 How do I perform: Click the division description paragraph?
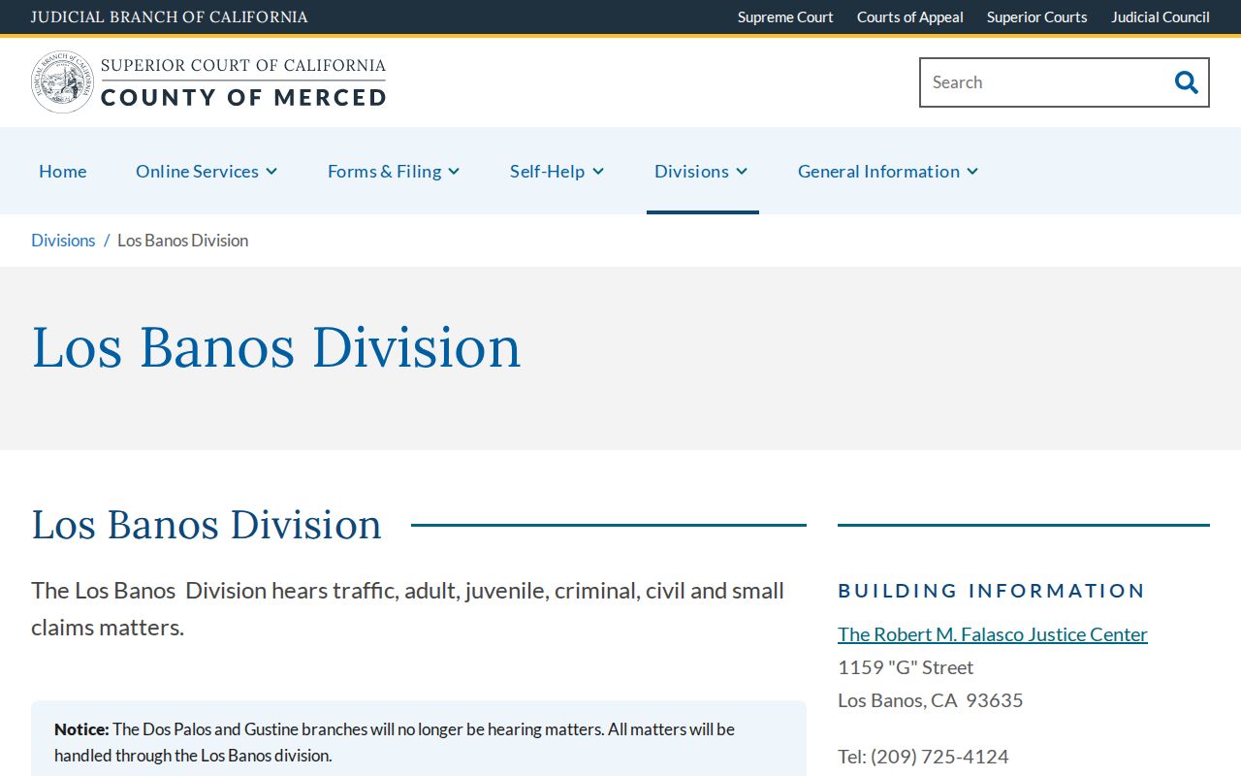[407, 609]
